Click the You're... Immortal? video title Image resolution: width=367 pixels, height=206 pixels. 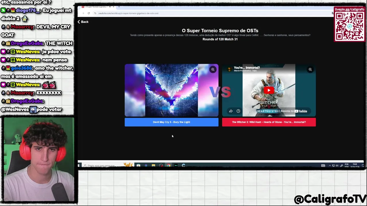247,68
